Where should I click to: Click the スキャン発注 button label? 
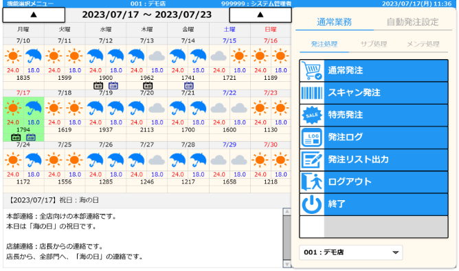coord(354,93)
